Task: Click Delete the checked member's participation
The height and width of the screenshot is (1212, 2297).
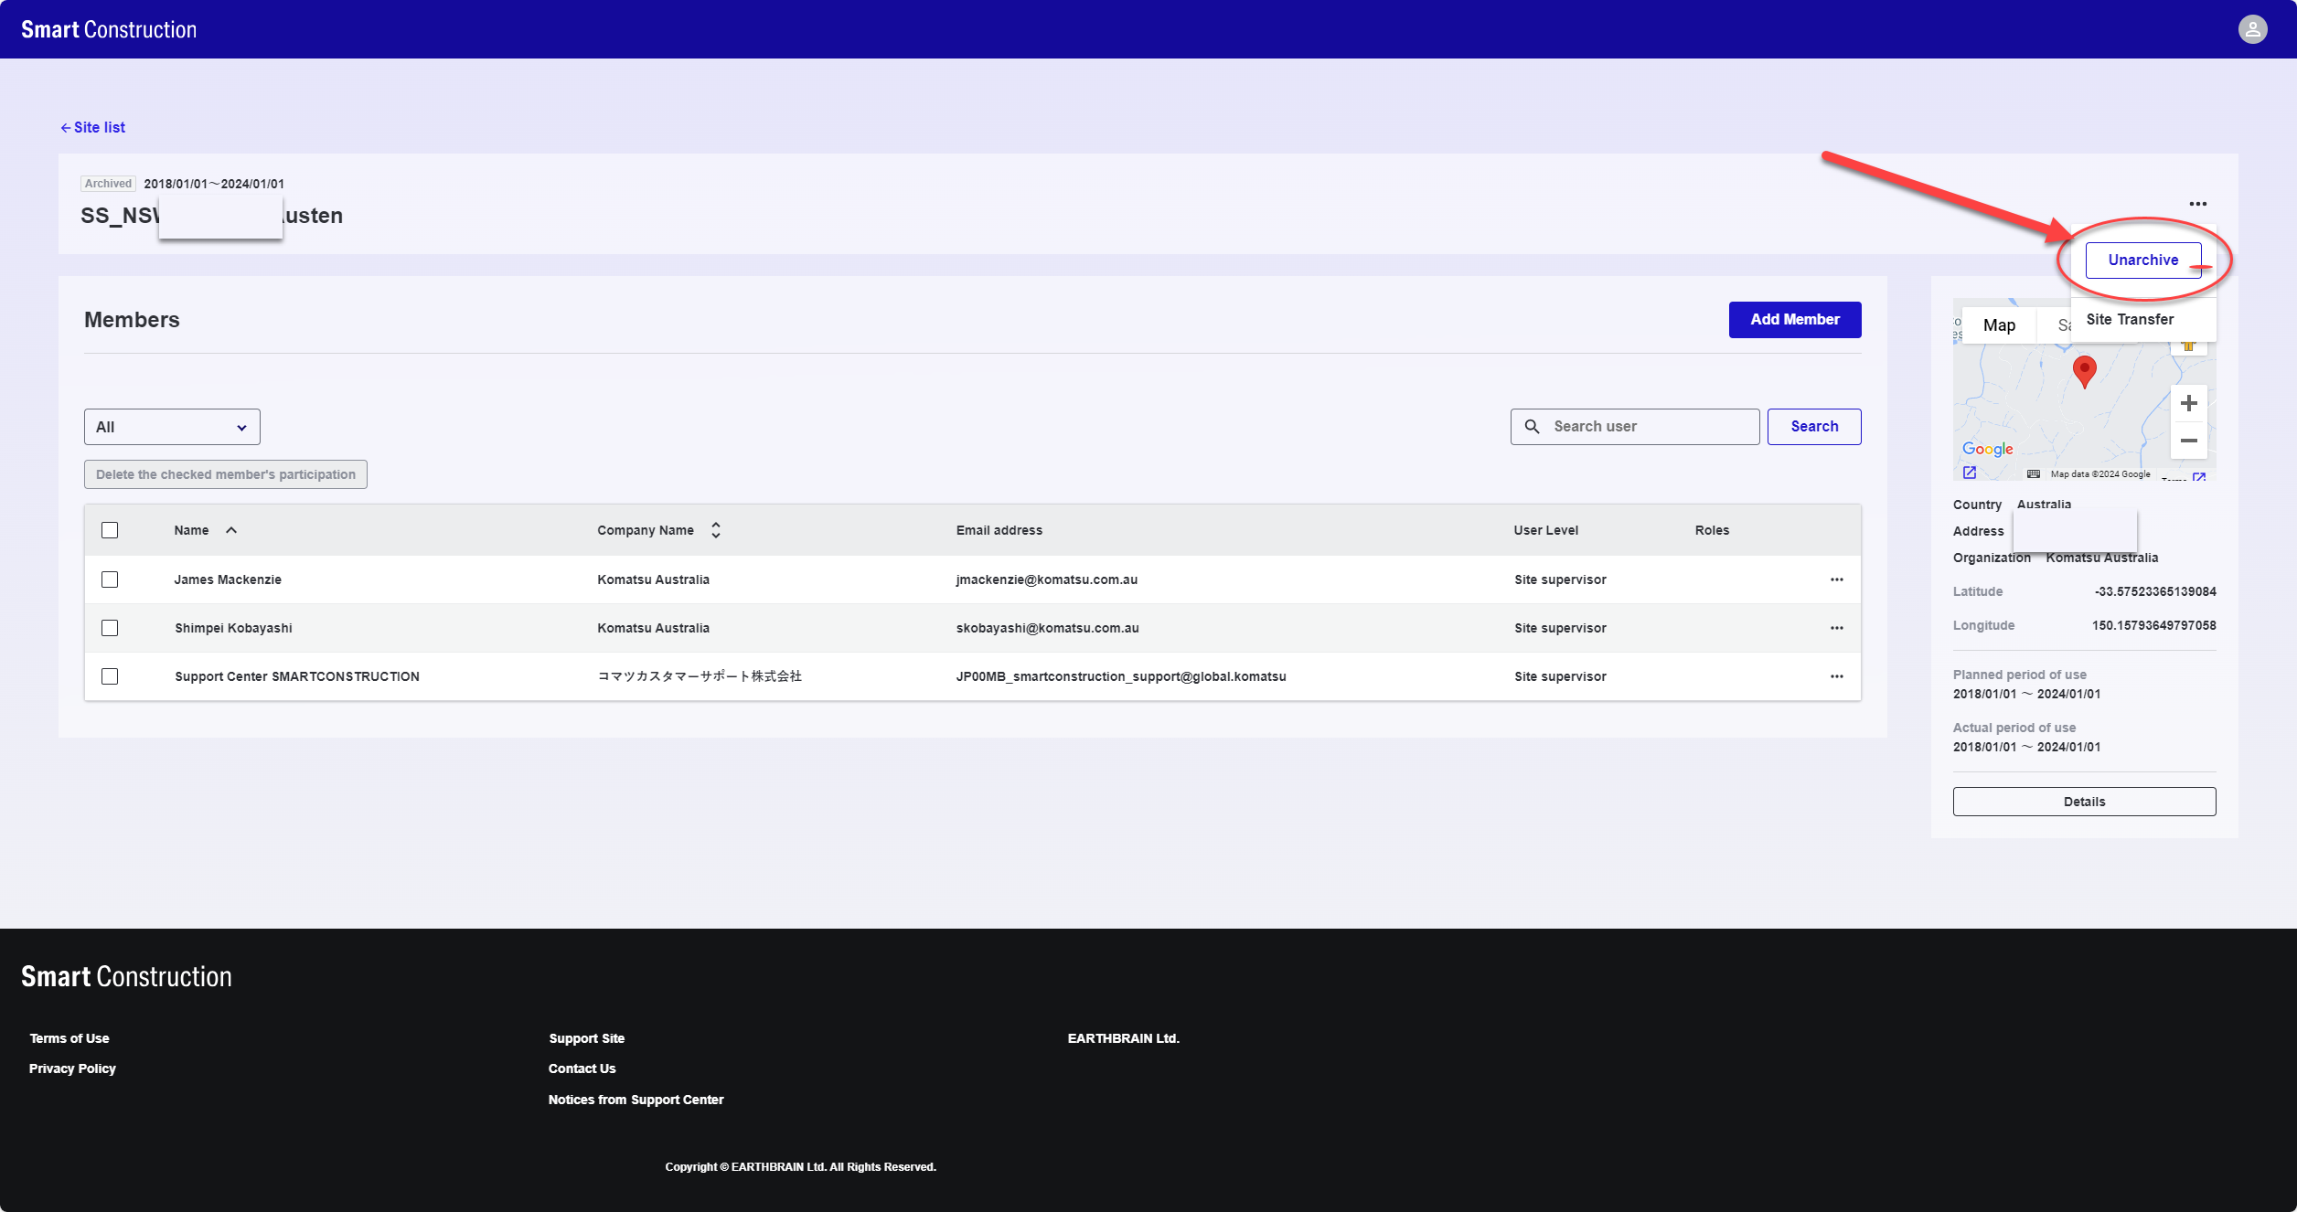Action: click(225, 474)
